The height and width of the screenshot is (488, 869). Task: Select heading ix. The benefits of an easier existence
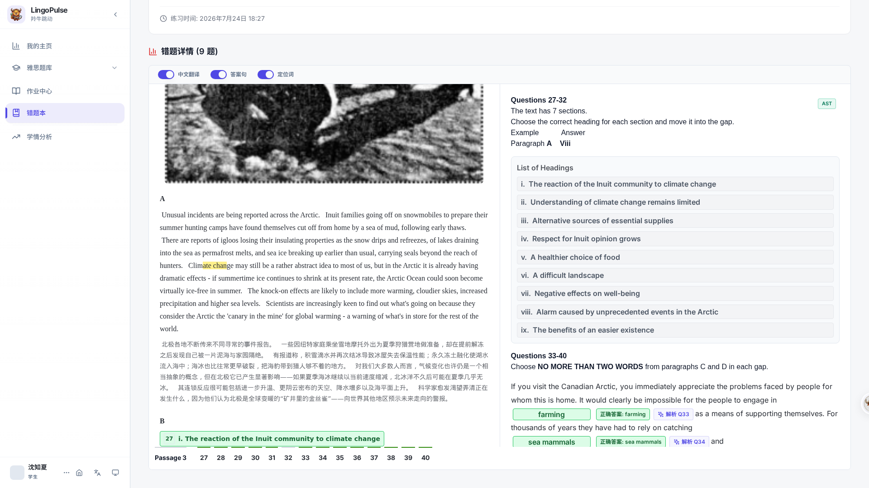point(675,330)
